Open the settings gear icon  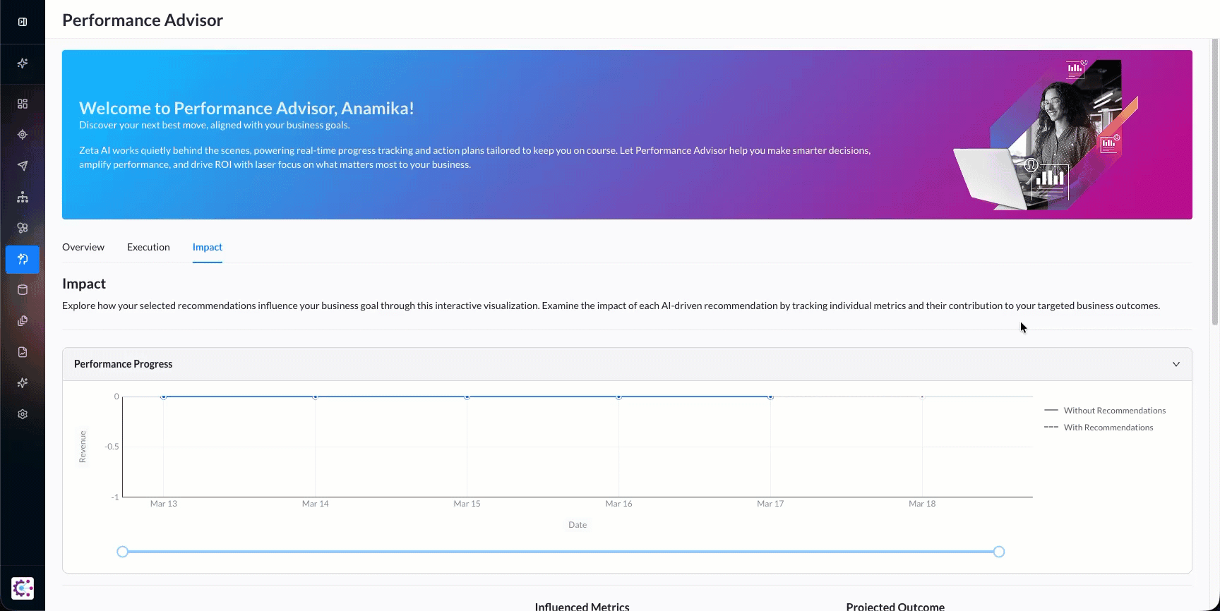(x=23, y=414)
